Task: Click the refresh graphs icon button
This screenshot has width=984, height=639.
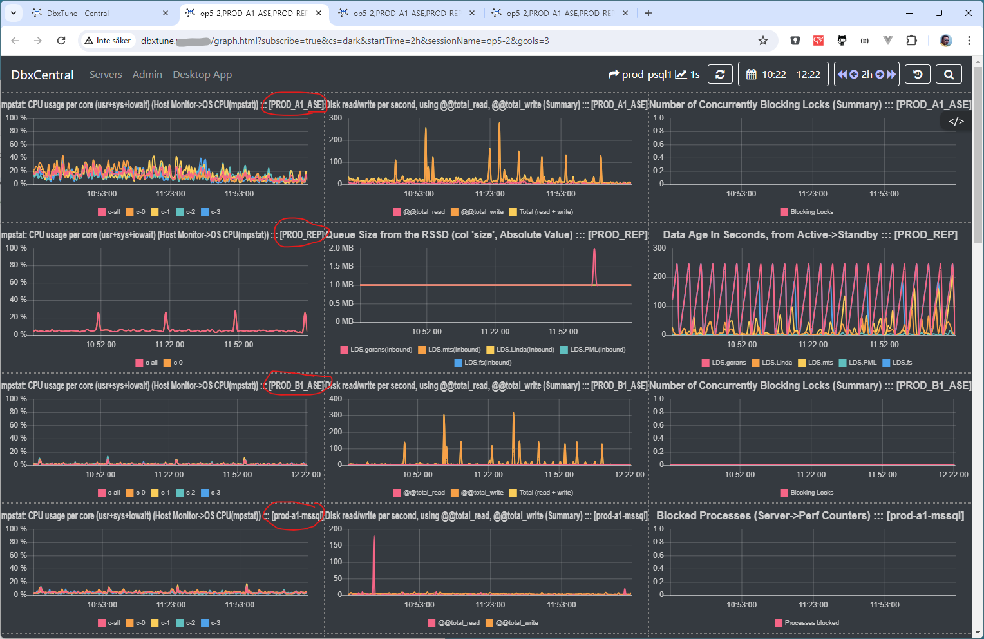Action: tap(720, 75)
